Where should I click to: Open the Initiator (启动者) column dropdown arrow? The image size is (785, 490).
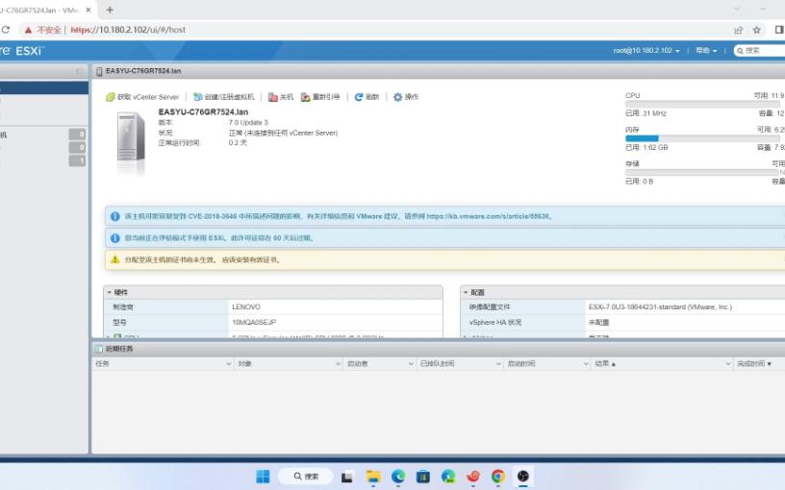click(x=411, y=364)
